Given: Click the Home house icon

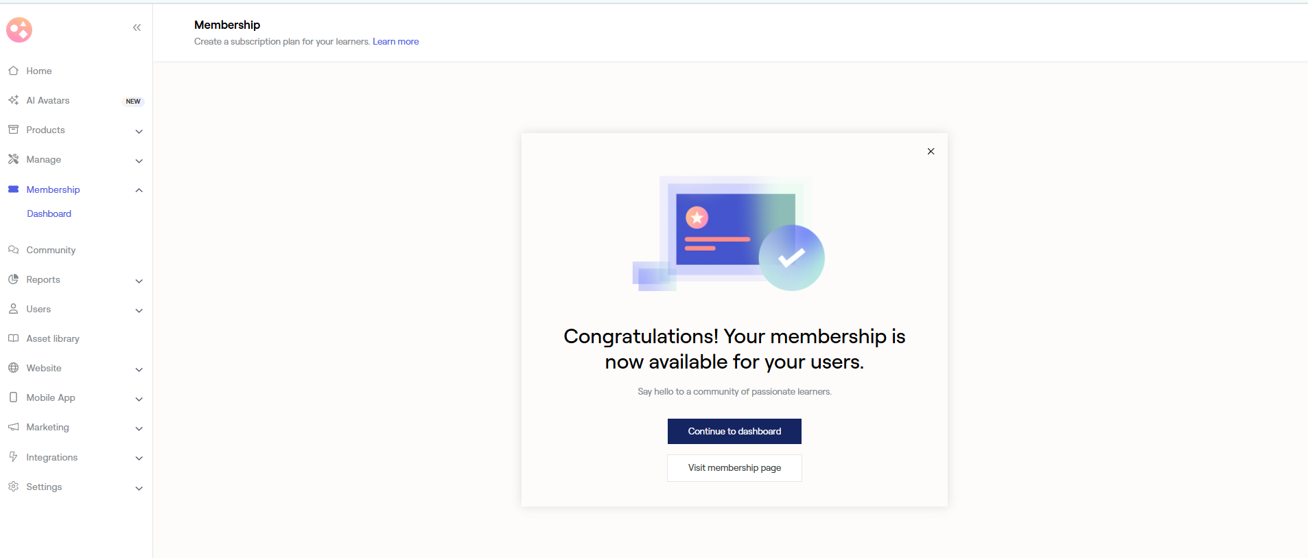Looking at the screenshot, I should (13, 71).
